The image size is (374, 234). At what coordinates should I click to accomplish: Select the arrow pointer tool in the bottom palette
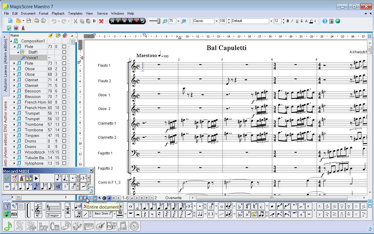coord(7,206)
